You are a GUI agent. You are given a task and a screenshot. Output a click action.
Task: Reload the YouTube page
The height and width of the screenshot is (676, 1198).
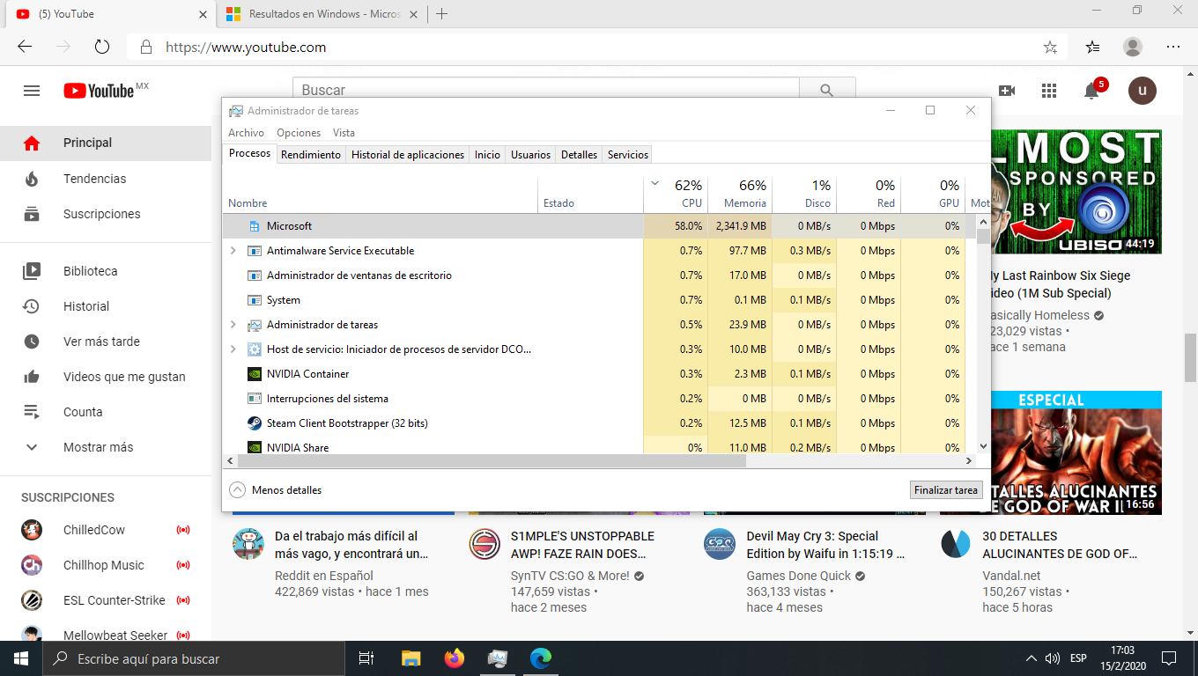(x=102, y=48)
